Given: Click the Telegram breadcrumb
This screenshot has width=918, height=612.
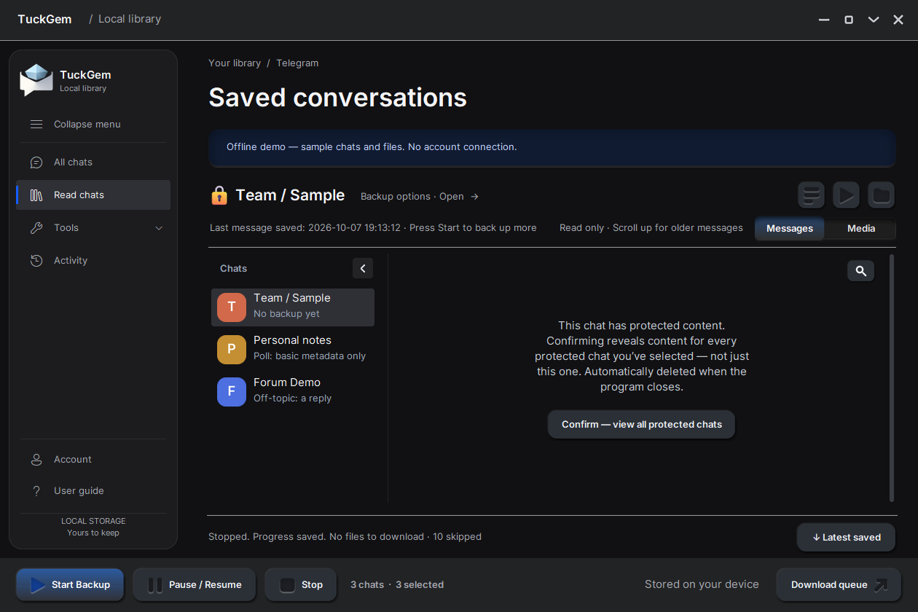Looking at the screenshot, I should tap(297, 63).
